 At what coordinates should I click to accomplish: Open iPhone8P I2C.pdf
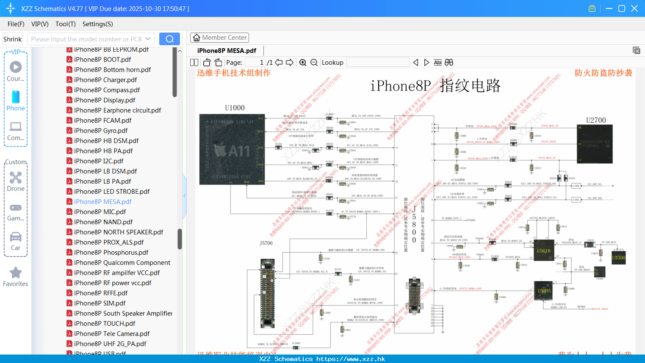[99, 161]
